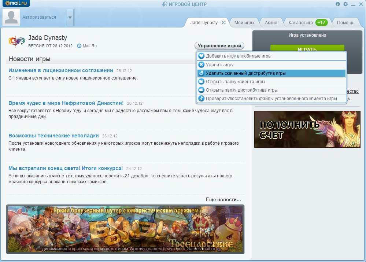The width and height of the screenshot is (366, 262).
Task: Select Удалить скачанный дистрибутив игры
Action: coord(271,73)
